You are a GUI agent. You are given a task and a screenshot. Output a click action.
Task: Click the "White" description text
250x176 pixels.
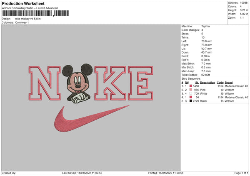[204, 94]
